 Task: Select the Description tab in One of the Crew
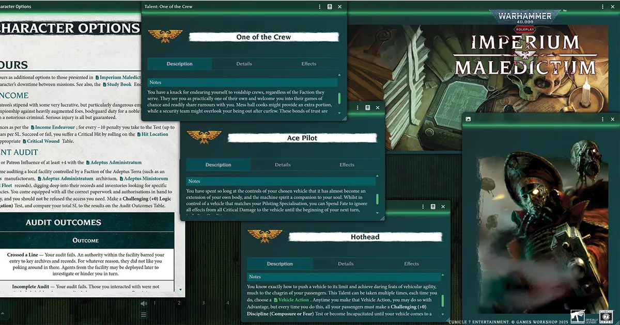(180, 64)
